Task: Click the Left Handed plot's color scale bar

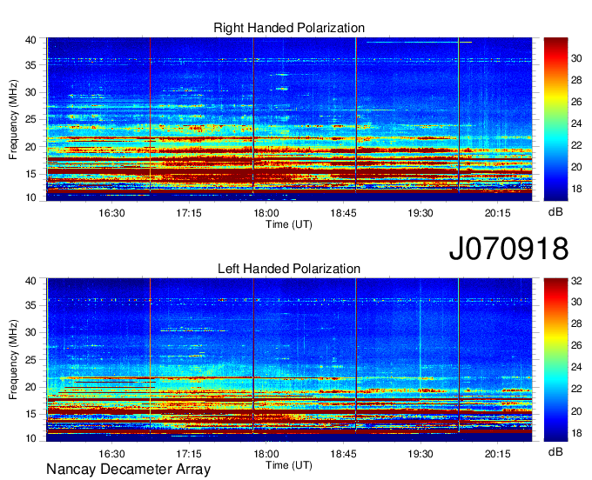Action: pyautogui.click(x=555, y=360)
